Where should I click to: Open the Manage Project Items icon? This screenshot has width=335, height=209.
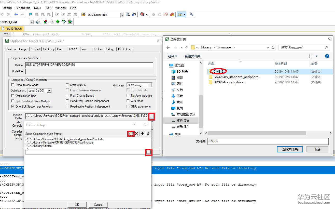tap(46, 22)
